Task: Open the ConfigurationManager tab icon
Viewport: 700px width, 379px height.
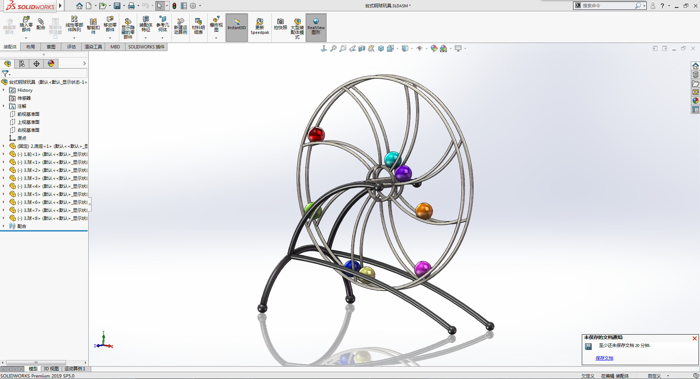Action: pos(22,64)
